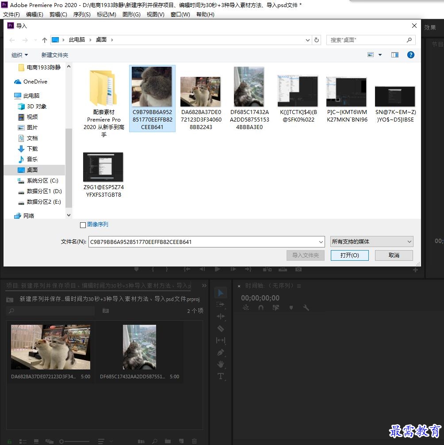Viewport: 444px width, 445px height.
Task: Show the preview pane icon
Action: click(x=395, y=55)
